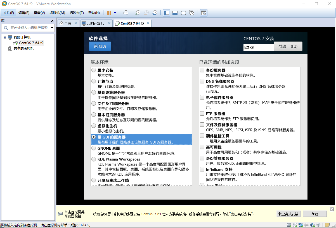Select KDE Plasma Workspaces radio button
Screen dimensions: 336x228
(x=94, y=159)
